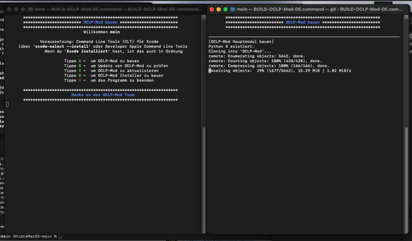Click the left terminal window title text
The height and width of the screenshot is (241, 412).
pyautogui.click(x=119, y=9)
